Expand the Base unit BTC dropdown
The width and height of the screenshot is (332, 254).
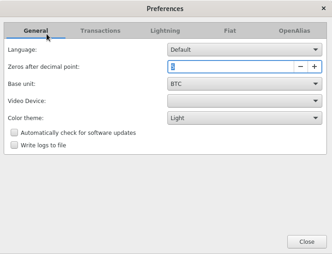(244, 84)
